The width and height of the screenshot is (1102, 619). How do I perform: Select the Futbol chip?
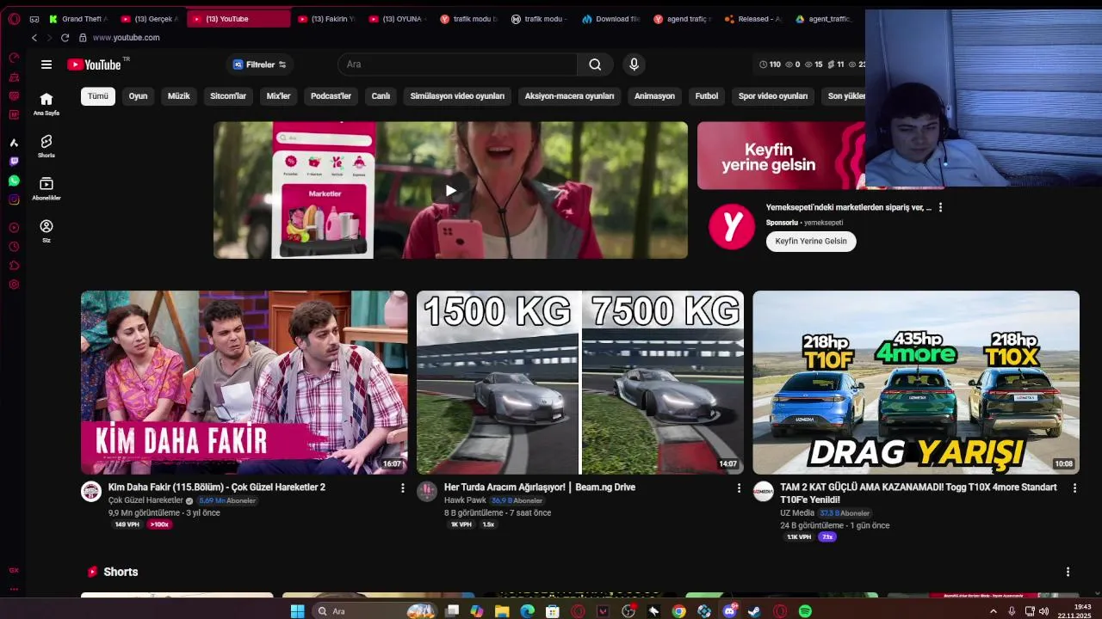(x=707, y=96)
